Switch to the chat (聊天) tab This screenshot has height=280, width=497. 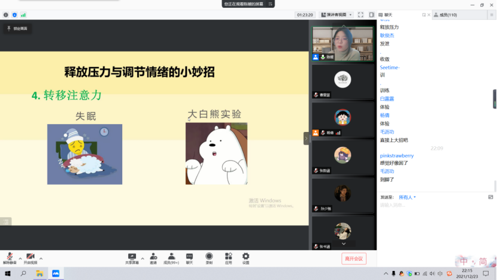388,14
